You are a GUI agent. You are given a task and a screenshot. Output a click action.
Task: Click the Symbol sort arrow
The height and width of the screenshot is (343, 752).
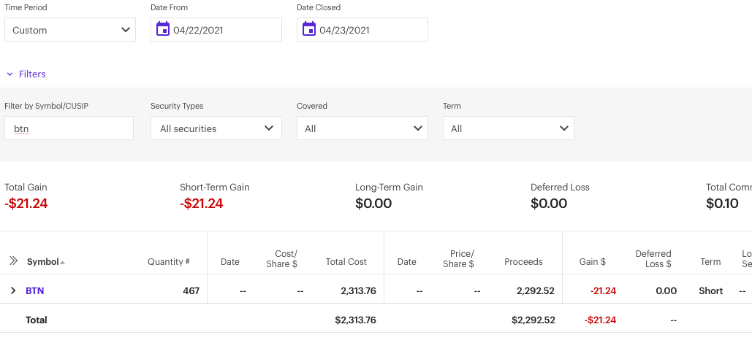(62, 262)
